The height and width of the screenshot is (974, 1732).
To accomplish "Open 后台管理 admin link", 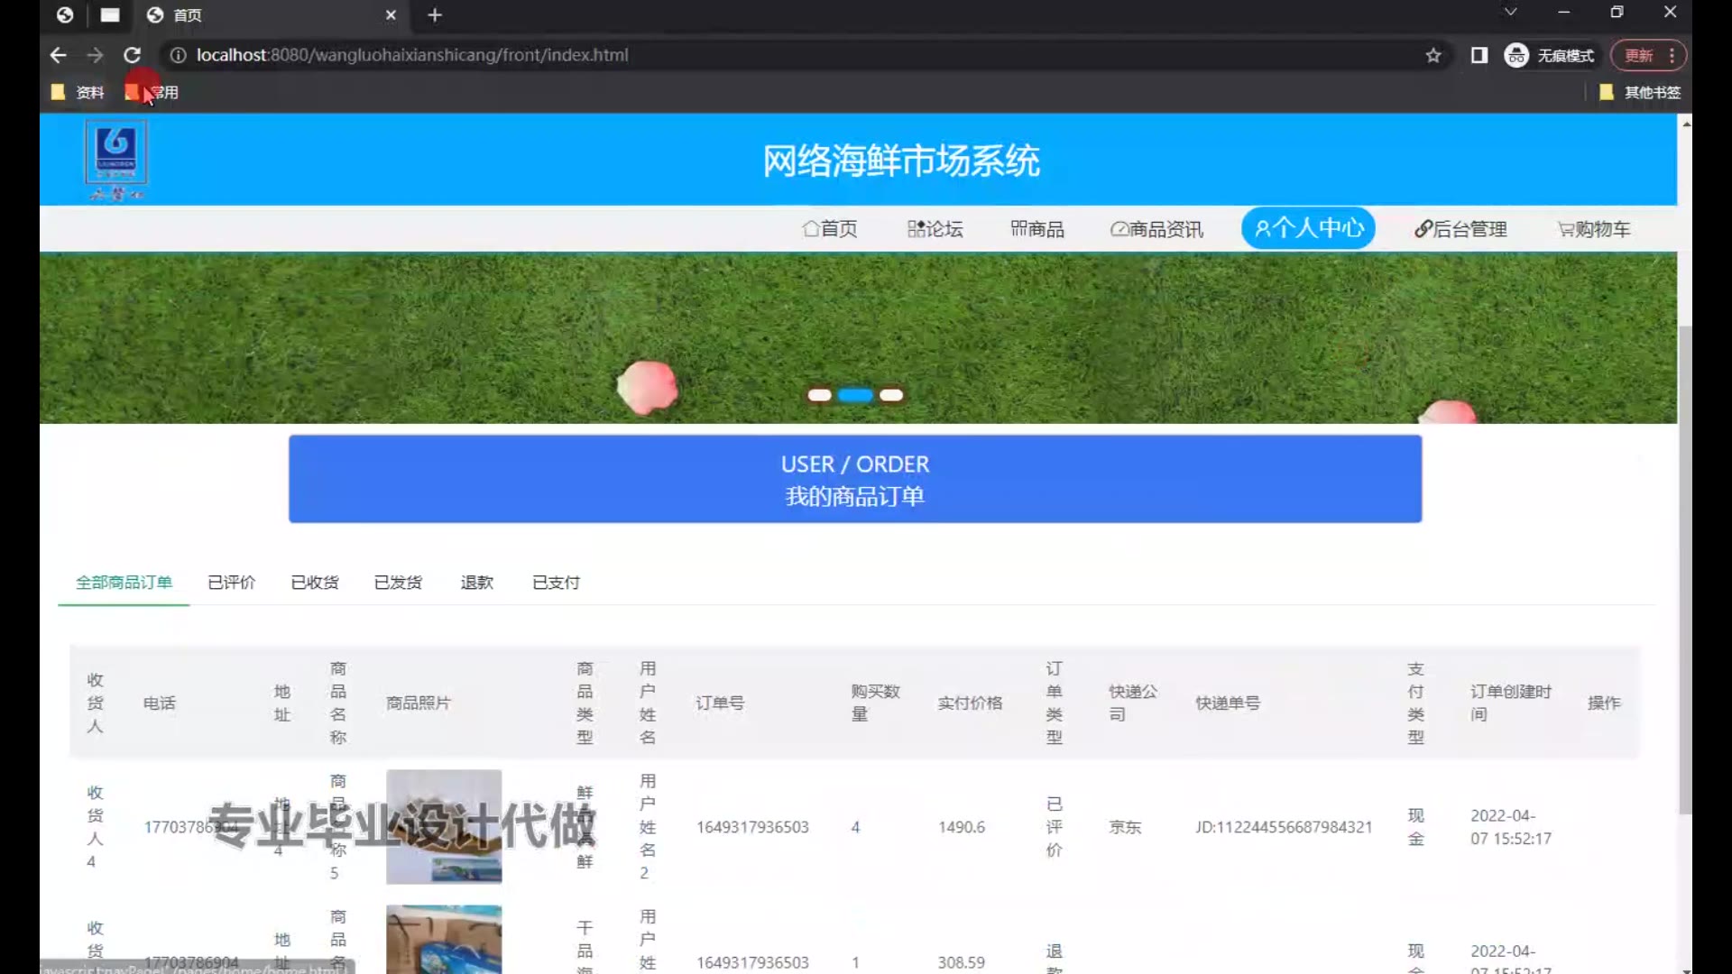I will pos(1460,229).
